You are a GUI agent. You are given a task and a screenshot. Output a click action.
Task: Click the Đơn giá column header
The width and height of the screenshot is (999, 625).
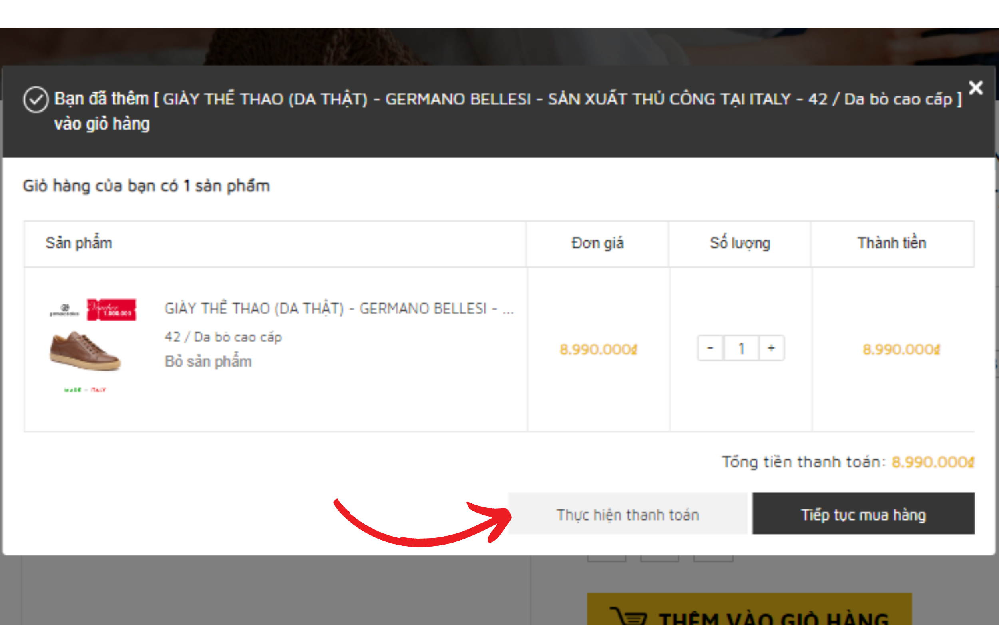coord(597,244)
